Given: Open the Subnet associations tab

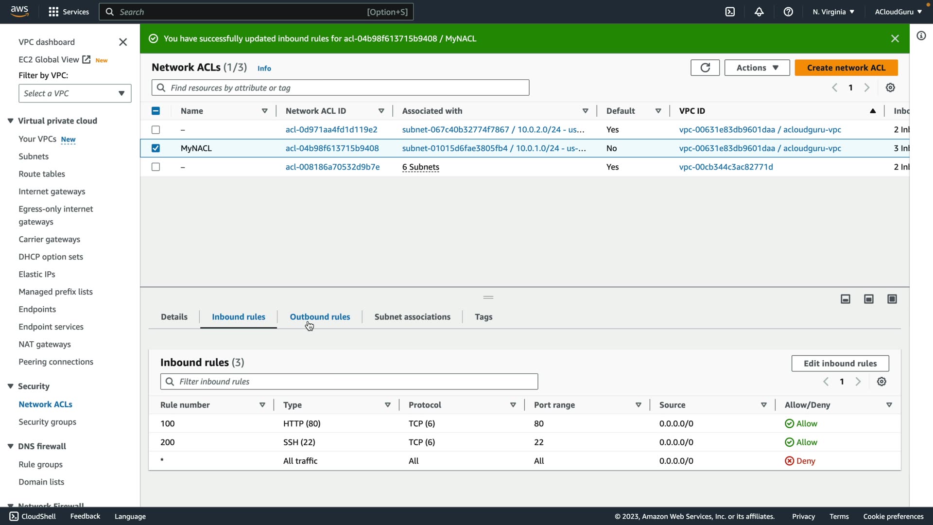Looking at the screenshot, I should (x=412, y=317).
